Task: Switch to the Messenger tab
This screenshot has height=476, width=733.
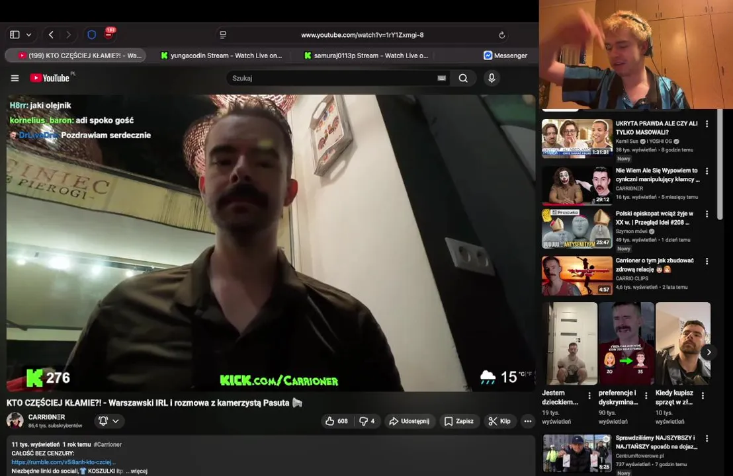Action: [505, 55]
